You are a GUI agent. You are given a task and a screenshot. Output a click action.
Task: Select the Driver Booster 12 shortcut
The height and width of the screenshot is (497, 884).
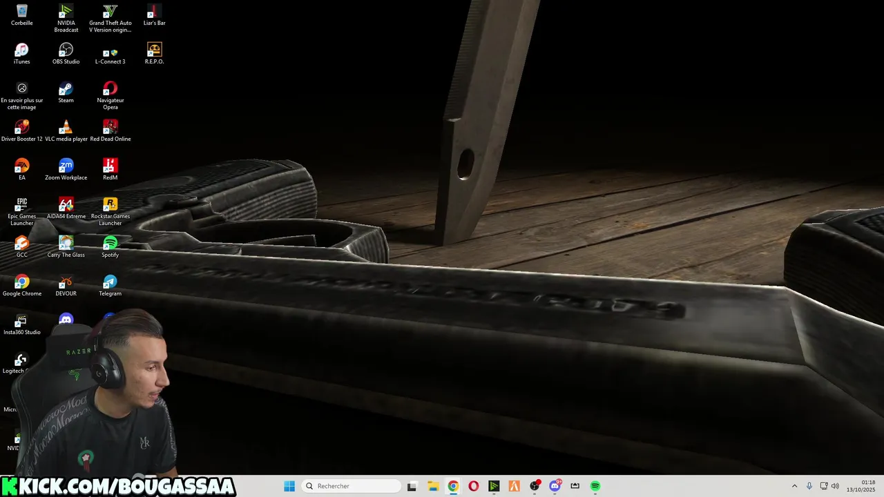[x=22, y=130]
